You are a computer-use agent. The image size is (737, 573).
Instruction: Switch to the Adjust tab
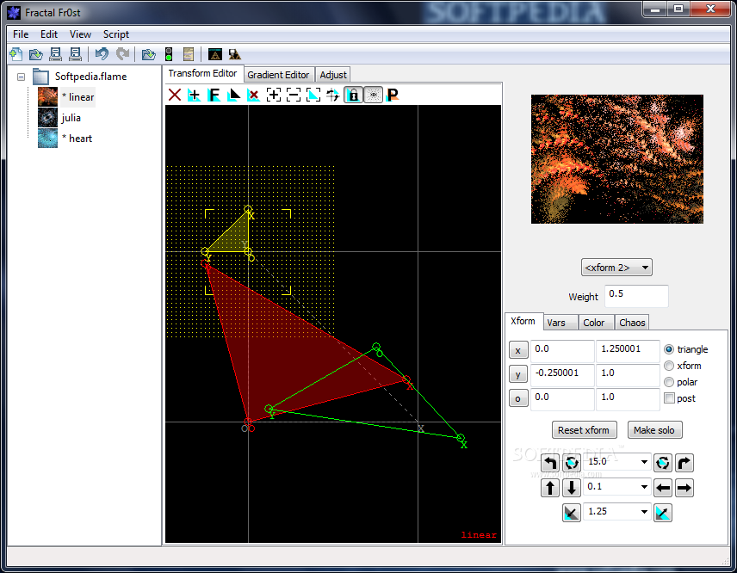[x=333, y=75]
